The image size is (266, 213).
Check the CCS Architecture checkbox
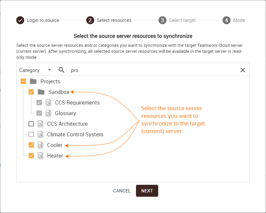coord(31,124)
